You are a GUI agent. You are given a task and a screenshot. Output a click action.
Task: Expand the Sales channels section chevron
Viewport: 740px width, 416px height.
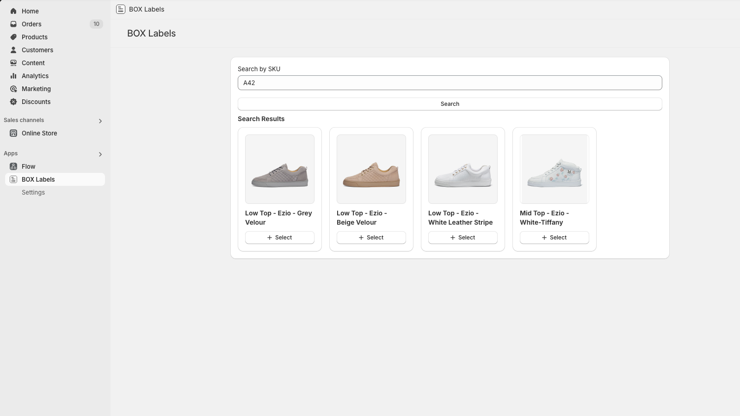click(100, 121)
